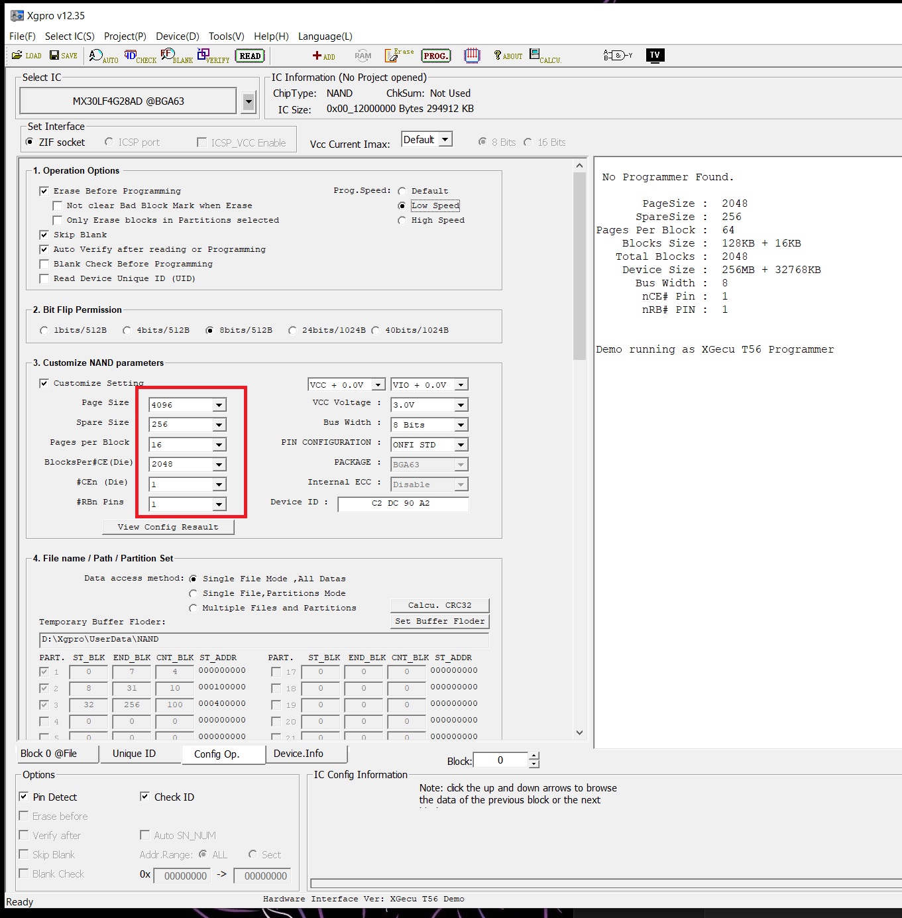This screenshot has height=918, width=902.
Task: Click the View Config Resault button
Action: pyautogui.click(x=168, y=527)
